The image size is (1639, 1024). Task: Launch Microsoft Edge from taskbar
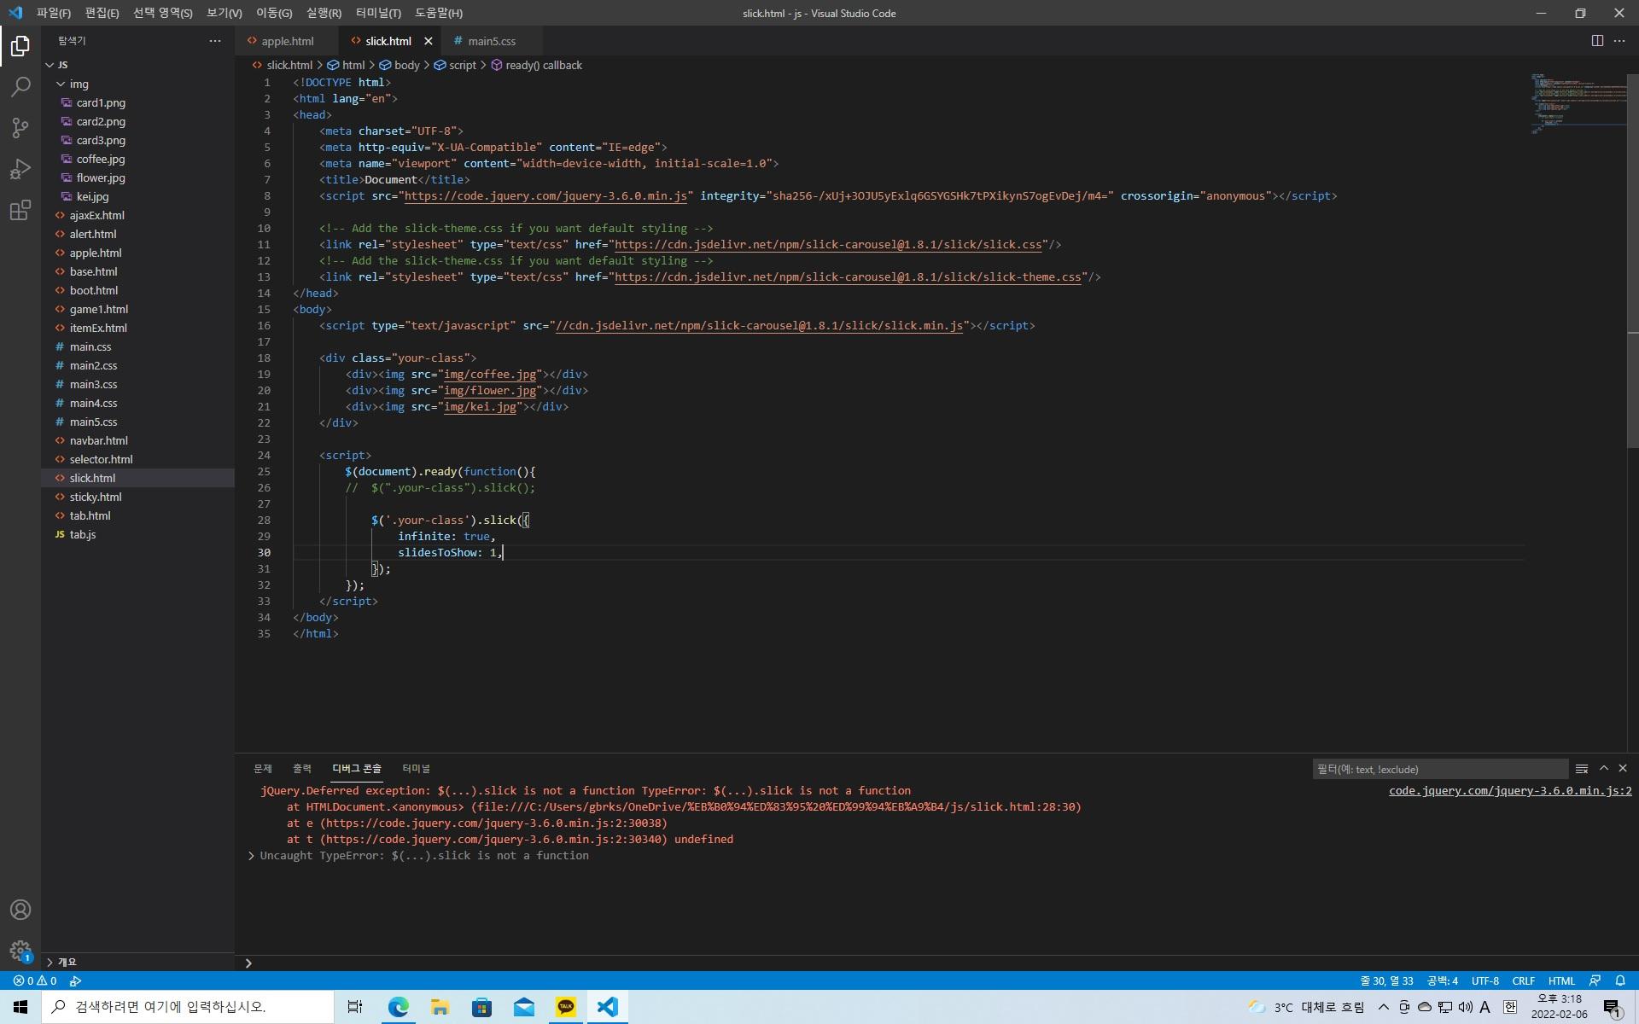pos(398,1007)
